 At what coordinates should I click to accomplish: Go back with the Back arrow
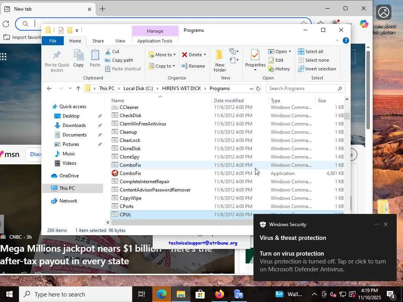click(x=49, y=88)
